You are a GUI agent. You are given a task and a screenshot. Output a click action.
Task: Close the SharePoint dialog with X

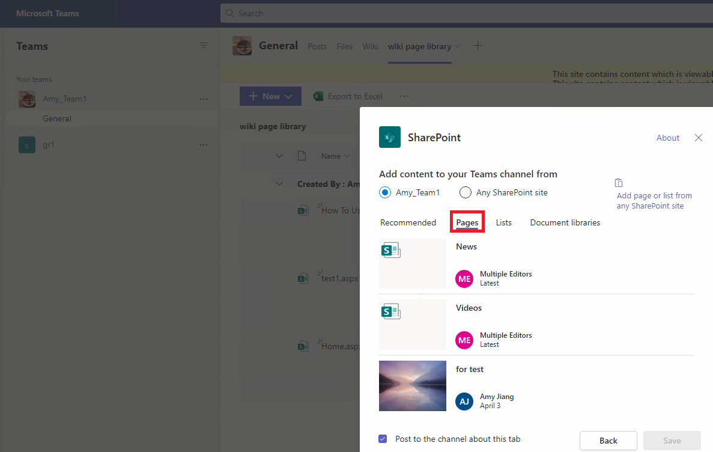click(x=699, y=138)
